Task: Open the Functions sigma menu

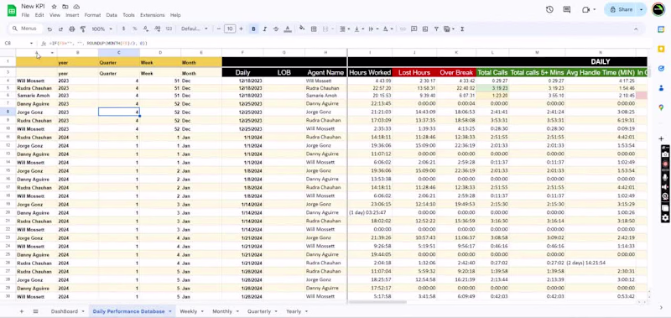Action: pyautogui.click(x=462, y=29)
